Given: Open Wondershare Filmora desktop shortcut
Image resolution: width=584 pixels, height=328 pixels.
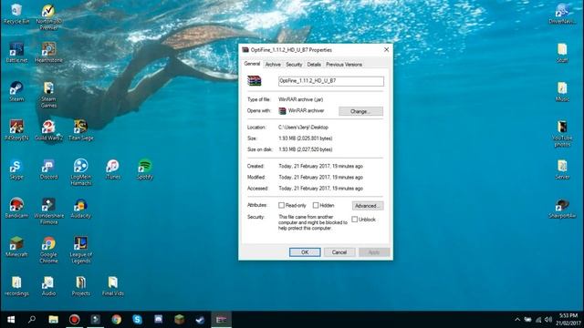Looking at the screenshot, I should 48,210.
